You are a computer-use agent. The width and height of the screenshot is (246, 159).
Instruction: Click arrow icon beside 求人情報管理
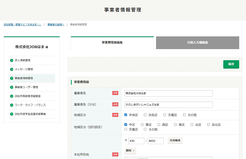[12, 60]
